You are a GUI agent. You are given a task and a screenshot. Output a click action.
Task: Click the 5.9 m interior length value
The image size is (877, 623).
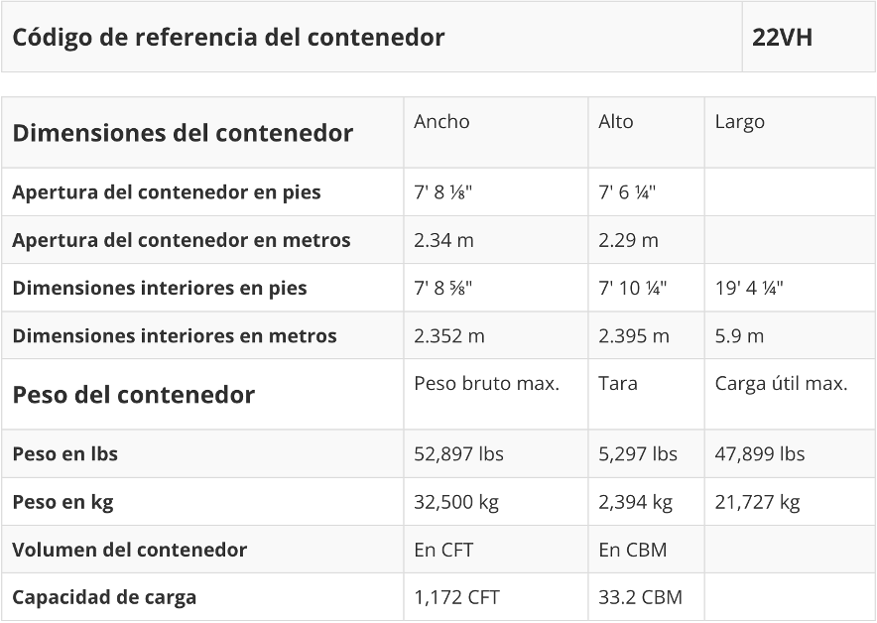[x=739, y=336]
